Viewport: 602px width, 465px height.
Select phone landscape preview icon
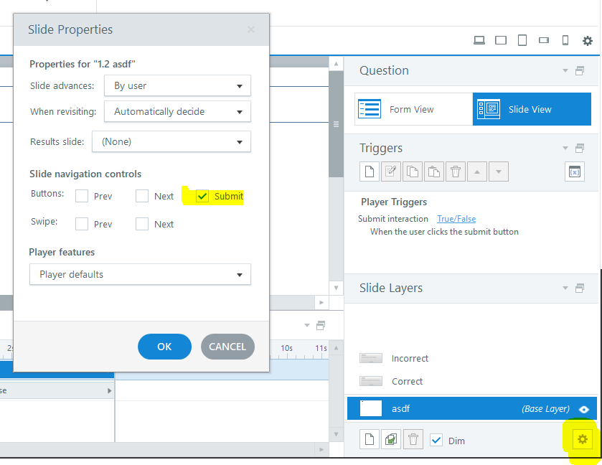click(x=544, y=40)
